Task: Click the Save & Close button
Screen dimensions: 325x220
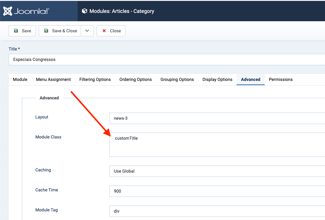Action: [x=60, y=31]
